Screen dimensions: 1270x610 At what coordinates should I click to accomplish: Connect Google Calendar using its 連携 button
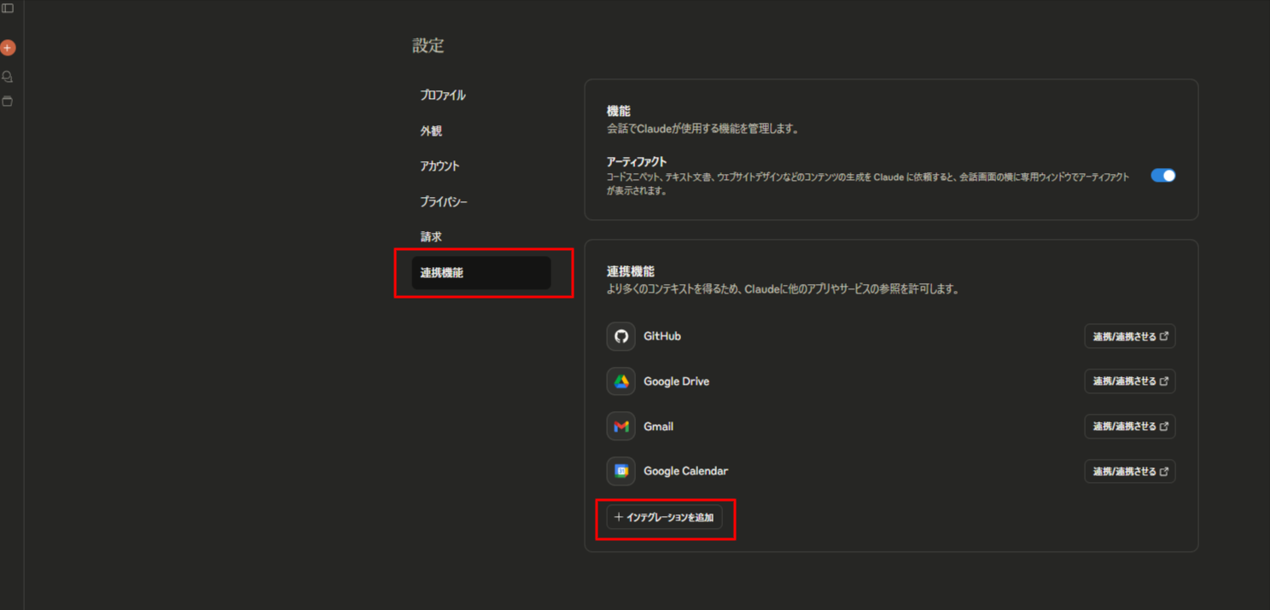coord(1130,471)
